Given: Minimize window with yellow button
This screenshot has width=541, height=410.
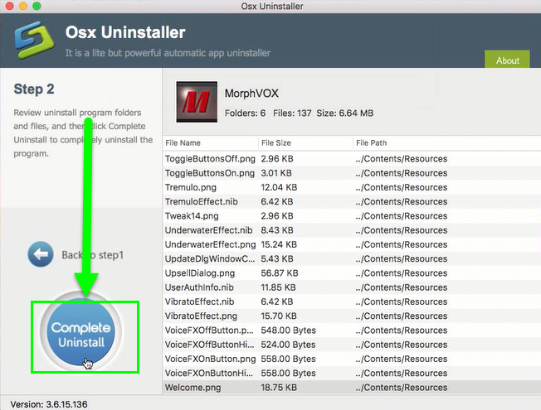Looking at the screenshot, I should tap(22, 6).
